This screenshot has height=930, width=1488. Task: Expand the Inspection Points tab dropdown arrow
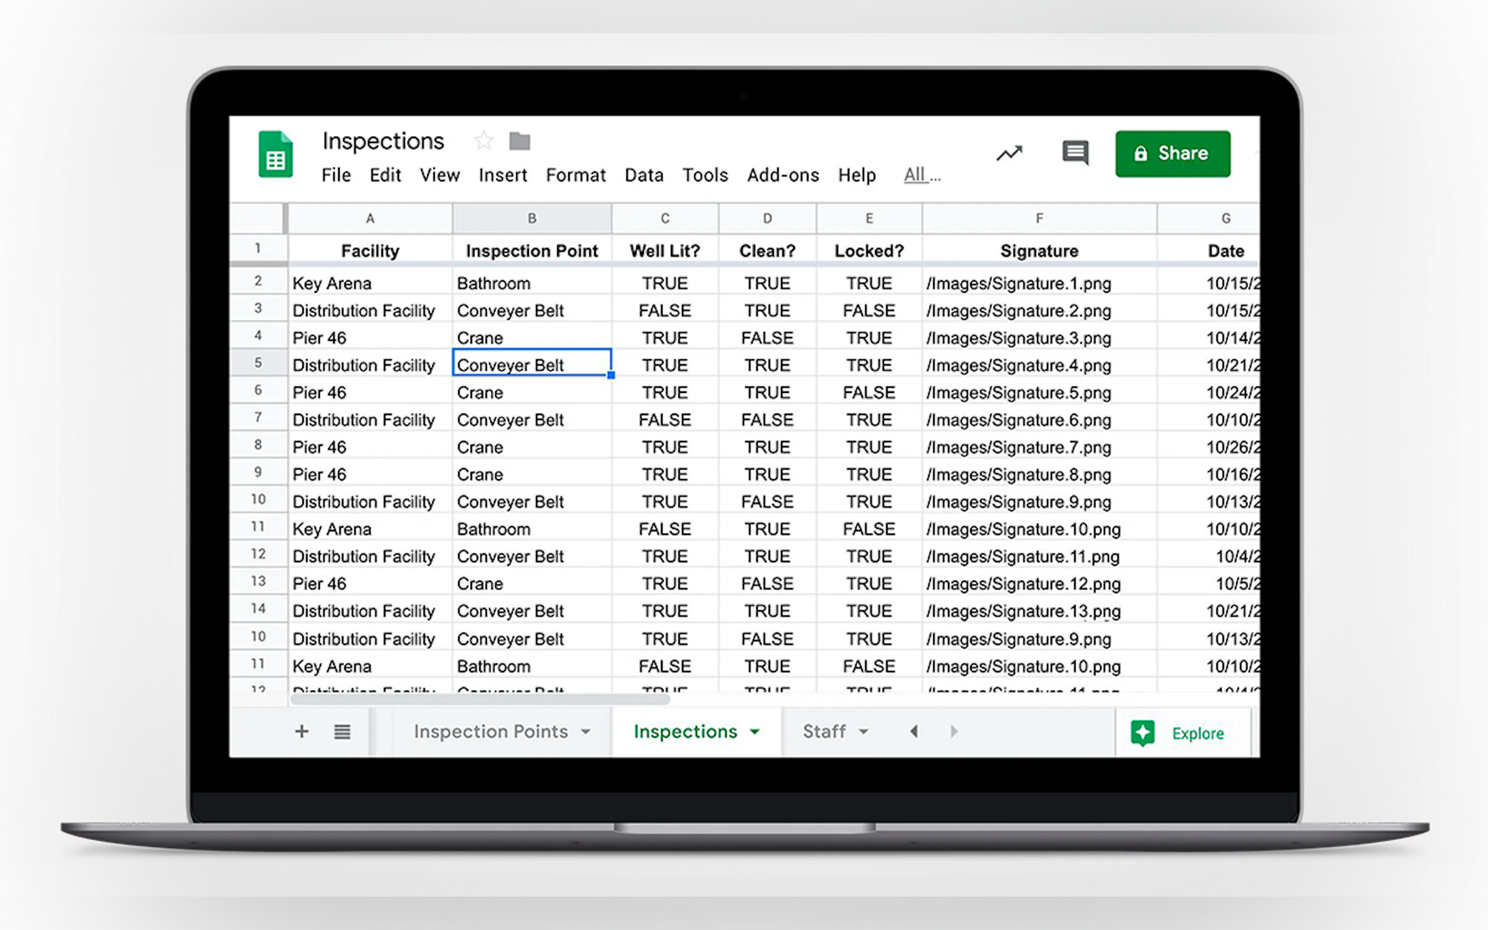[586, 732]
